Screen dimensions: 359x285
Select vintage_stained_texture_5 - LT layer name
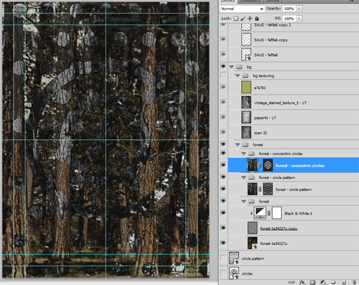[x=281, y=103]
